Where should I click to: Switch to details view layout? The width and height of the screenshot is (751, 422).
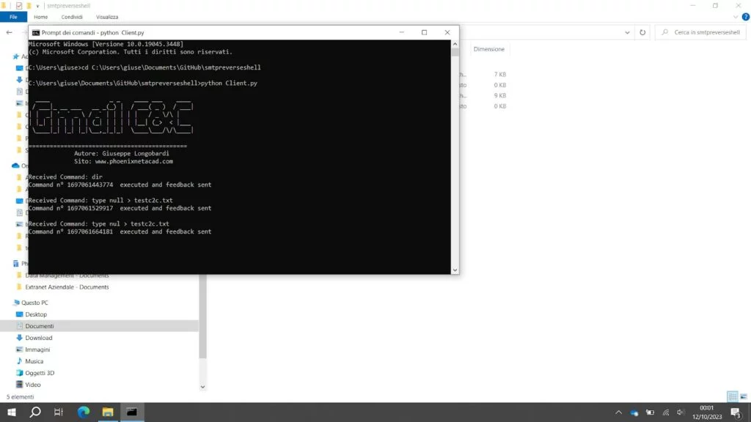pos(732,396)
